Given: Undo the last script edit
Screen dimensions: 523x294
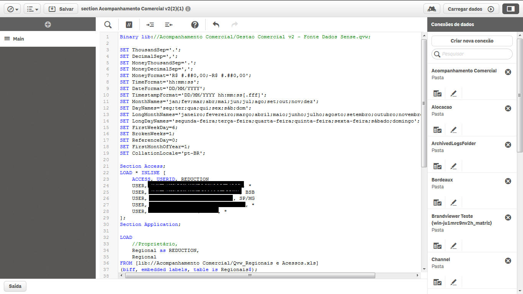Looking at the screenshot, I should tap(216, 25).
